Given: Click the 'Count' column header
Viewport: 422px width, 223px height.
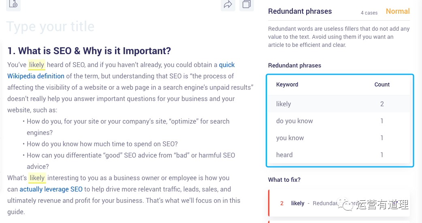Looking at the screenshot, I should click(382, 84).
